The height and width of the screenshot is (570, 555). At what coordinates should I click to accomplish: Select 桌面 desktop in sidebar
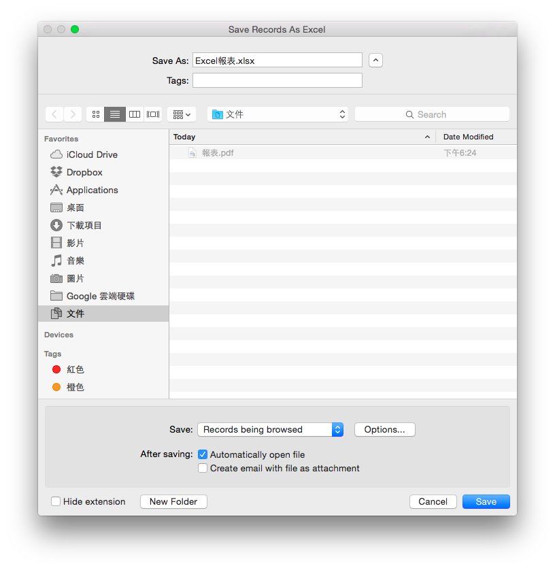pyautogui.click(x=103, y=207)
